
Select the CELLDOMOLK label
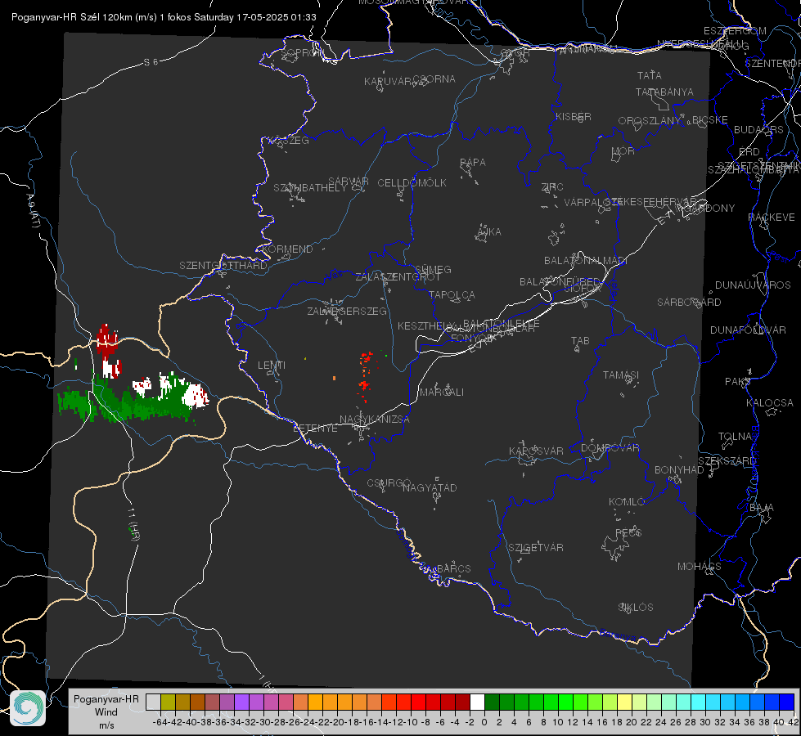(x=412, y=183)
